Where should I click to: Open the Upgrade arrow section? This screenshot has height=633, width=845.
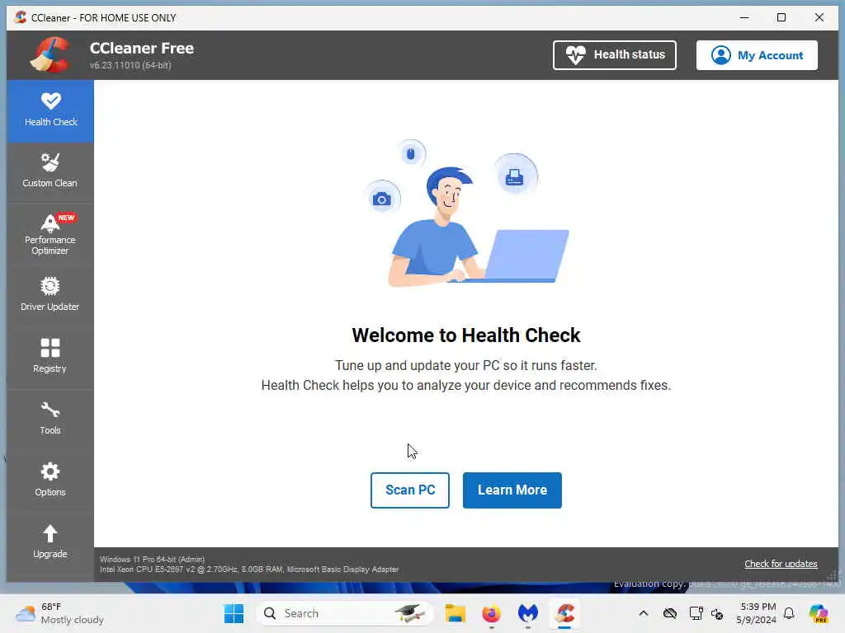click(50, 542)
